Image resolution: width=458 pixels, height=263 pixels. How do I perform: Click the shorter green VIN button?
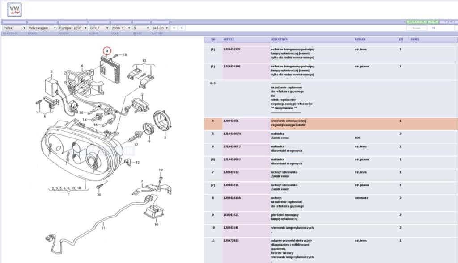tap(433, 22)
